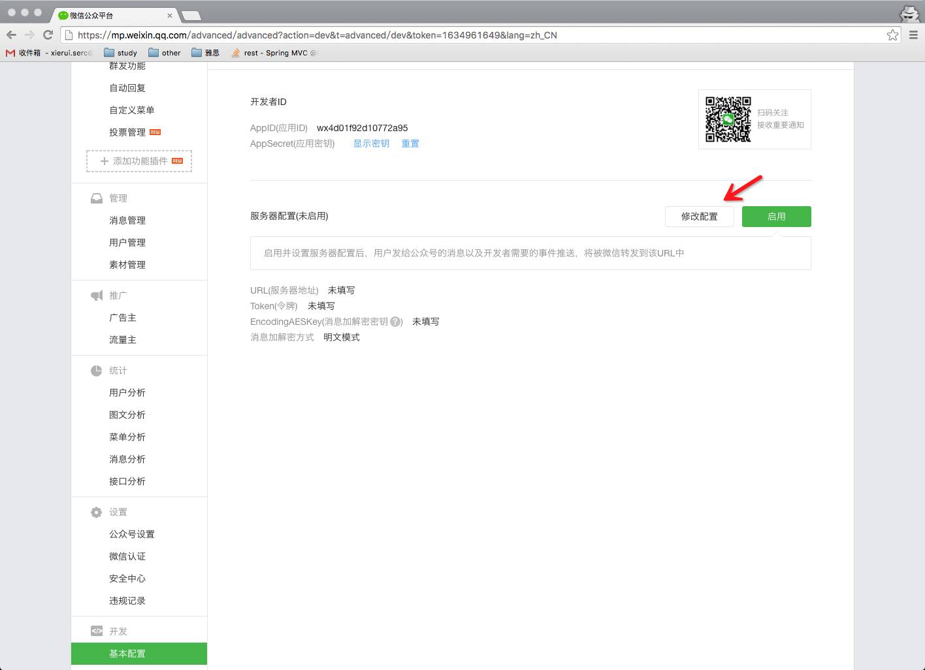Click 修改配置 button

700,217
